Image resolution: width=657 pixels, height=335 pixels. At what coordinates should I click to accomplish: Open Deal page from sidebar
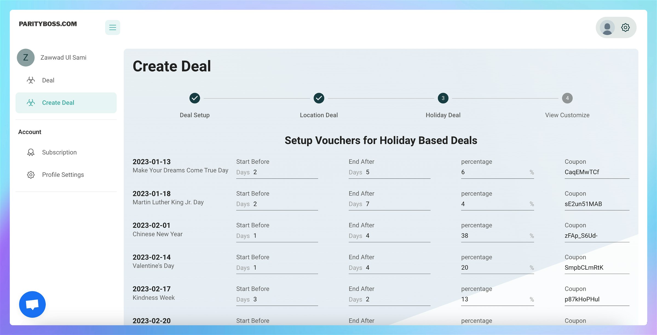(48, 80)
